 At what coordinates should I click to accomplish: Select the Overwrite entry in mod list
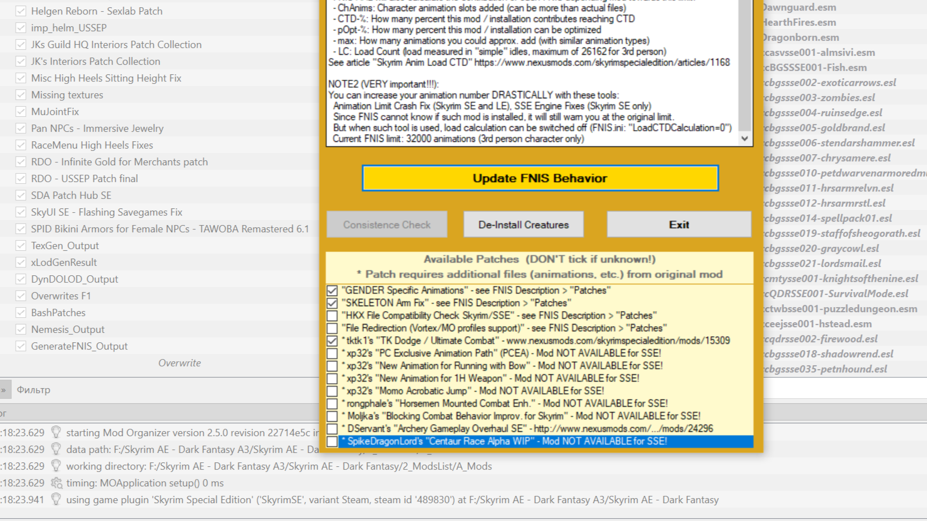pos(179,363)
